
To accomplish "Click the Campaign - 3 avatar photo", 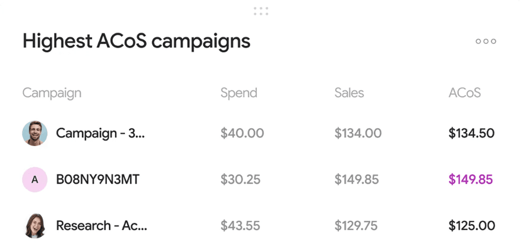I will pos(35,133).
